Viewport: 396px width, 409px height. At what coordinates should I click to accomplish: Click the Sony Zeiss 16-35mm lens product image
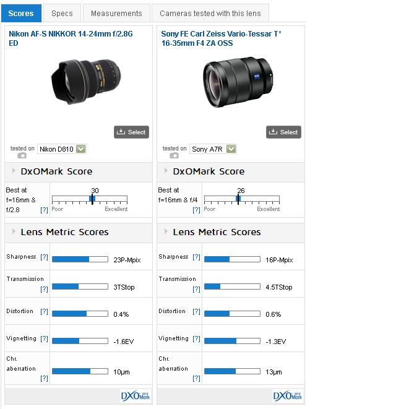pyautogui.click(x=238, y=82)
